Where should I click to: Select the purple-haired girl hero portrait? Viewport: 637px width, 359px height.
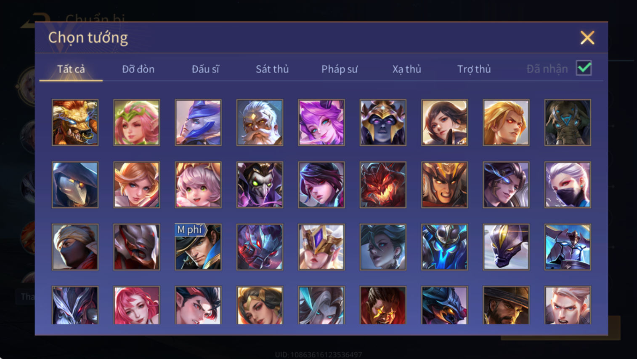coord(321,123)
